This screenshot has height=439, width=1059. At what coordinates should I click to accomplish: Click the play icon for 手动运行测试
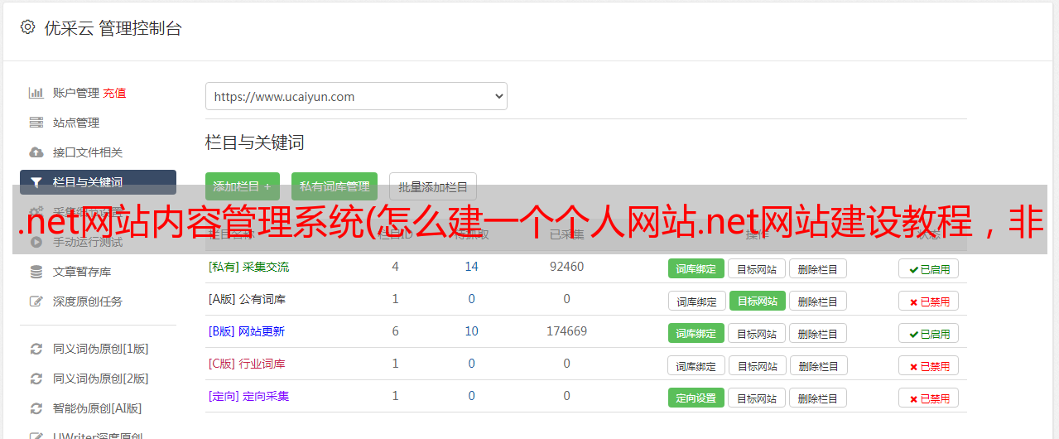(x=36, y=242)
